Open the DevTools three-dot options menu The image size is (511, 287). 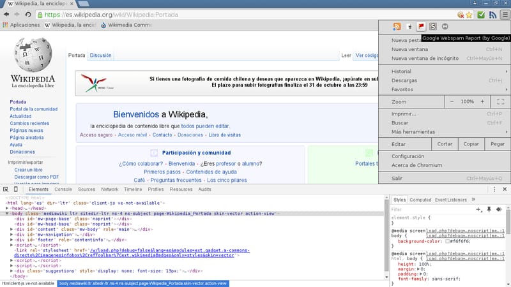[494, 189]
